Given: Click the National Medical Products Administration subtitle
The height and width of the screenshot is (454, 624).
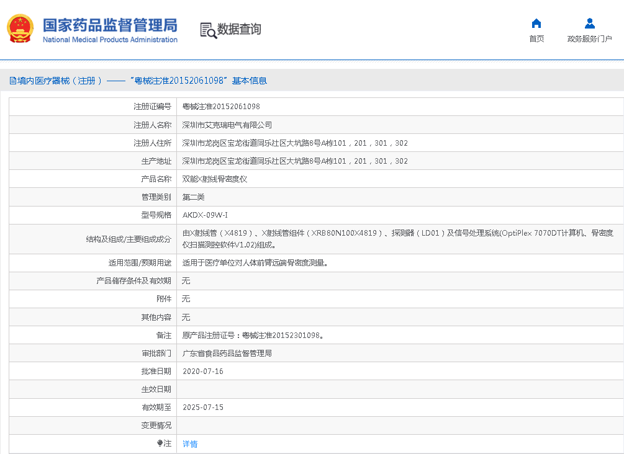Looking at the screenshot, I should [110, 40].
